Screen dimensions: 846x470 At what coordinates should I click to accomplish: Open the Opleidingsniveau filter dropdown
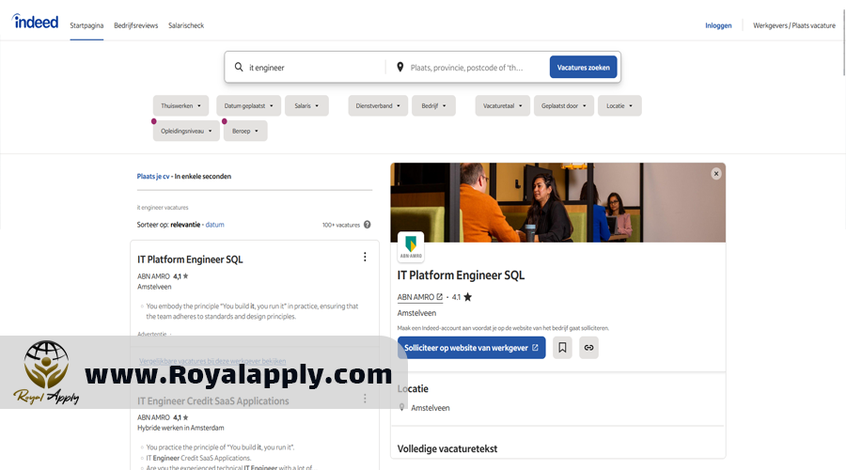[186, 131]
